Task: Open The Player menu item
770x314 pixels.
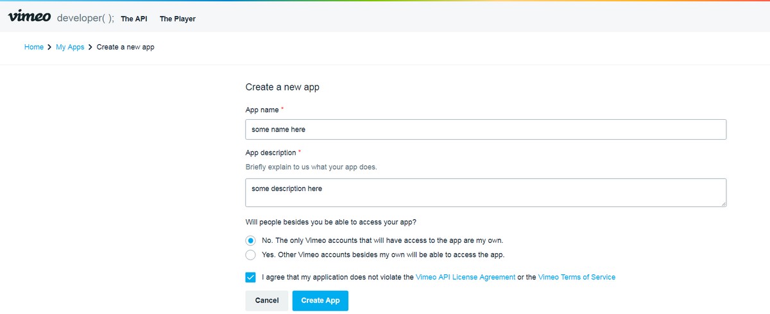Action: point(178,19)
